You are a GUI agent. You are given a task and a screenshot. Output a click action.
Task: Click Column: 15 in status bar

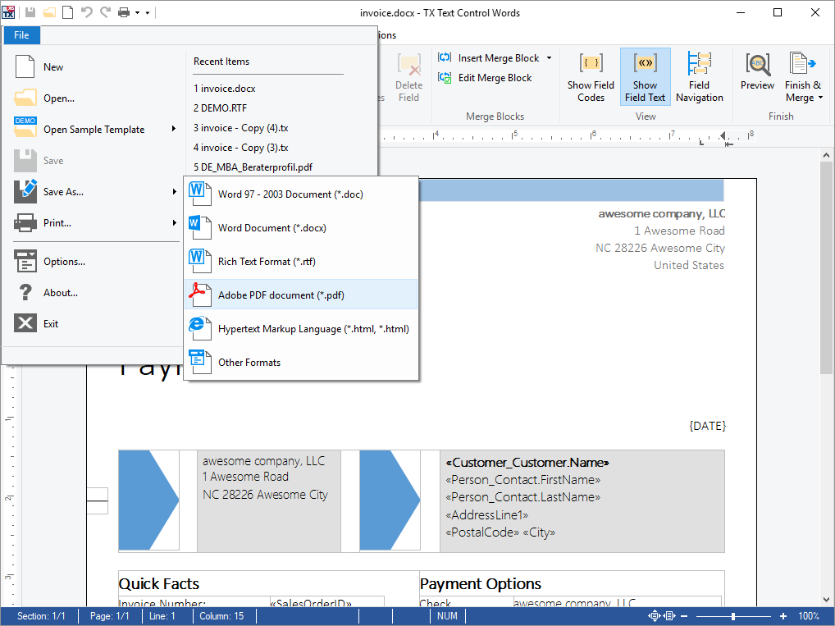click(x=221, y=616)
